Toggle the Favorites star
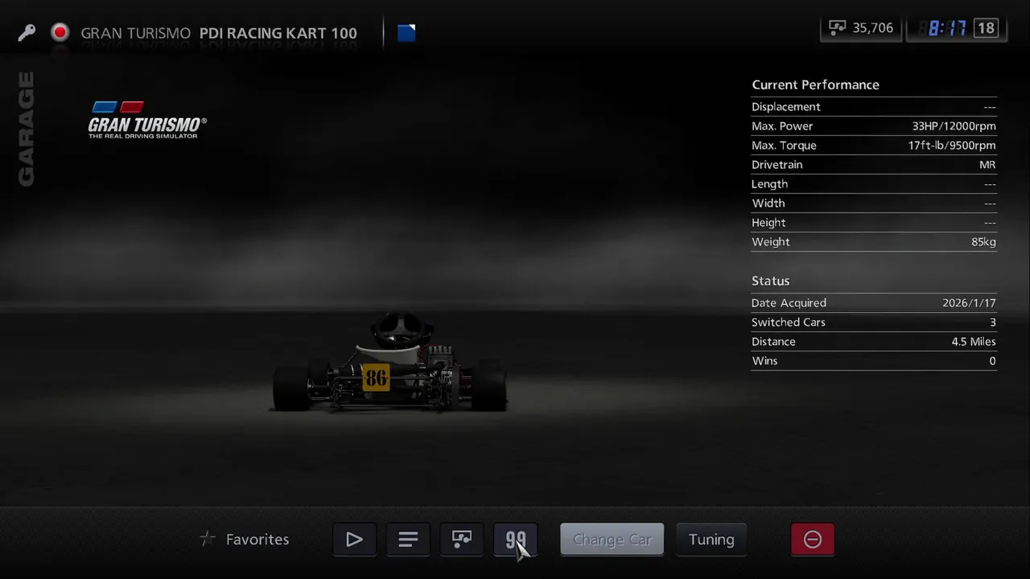Image resolution: width=1030 pixels, height=579 pixels. 208,540
